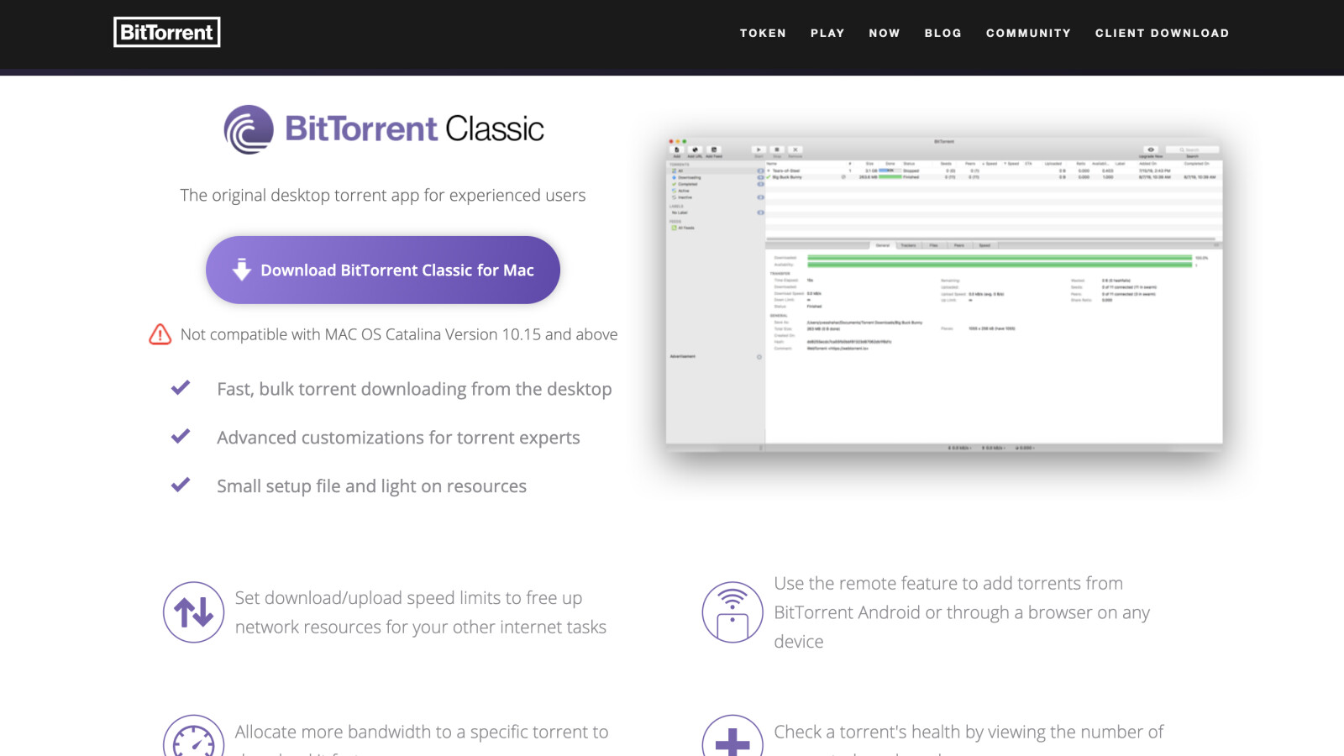Go to the BLOG page

tap(943, 33)
